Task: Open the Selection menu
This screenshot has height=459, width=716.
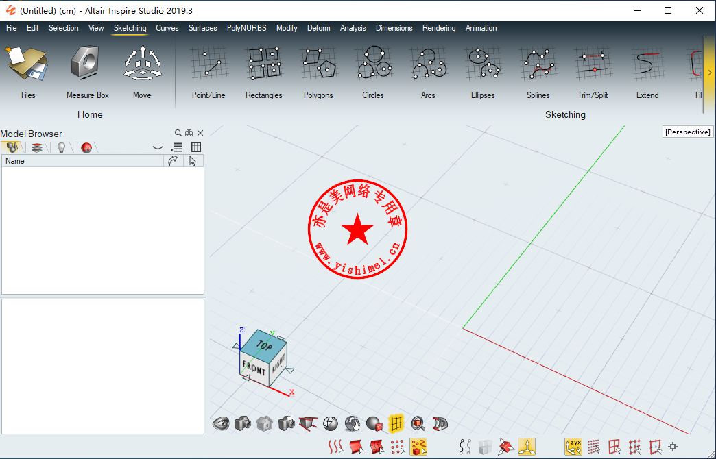Action: coord(64,28)
